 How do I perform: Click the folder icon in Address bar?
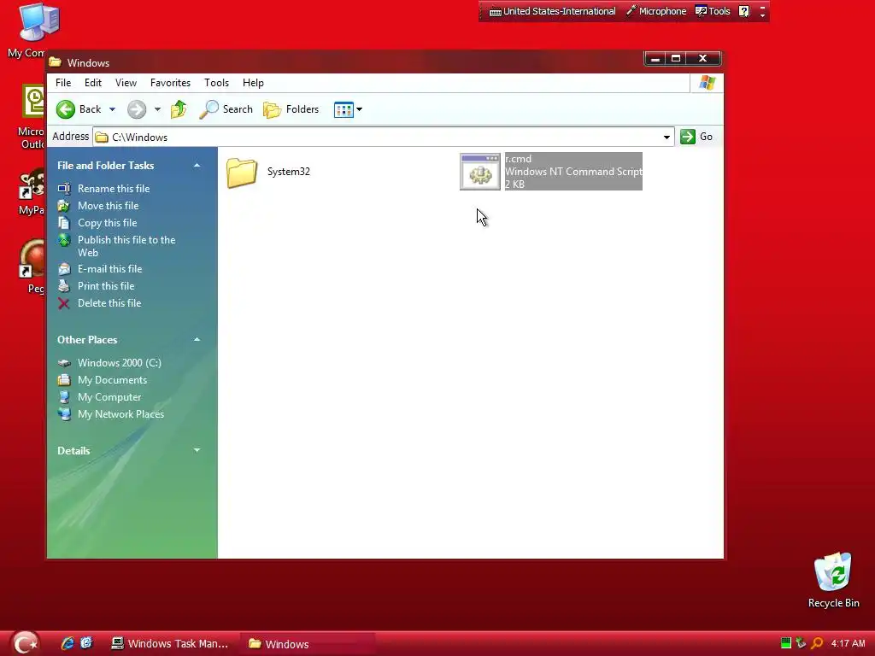pos(102,138)
